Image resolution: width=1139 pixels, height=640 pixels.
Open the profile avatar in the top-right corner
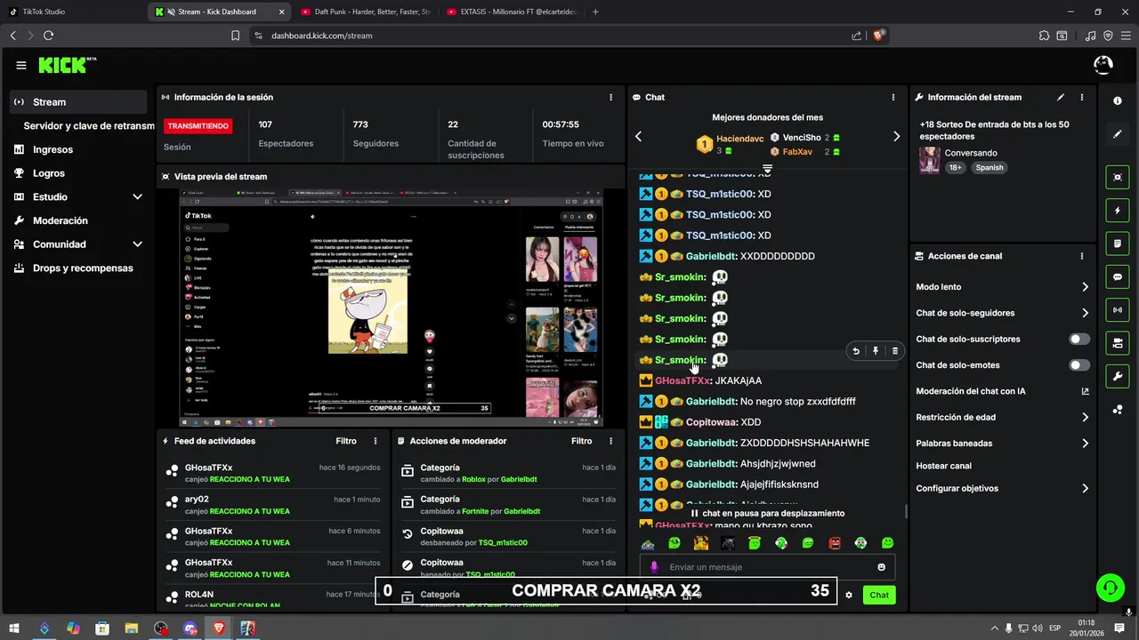1103,65
